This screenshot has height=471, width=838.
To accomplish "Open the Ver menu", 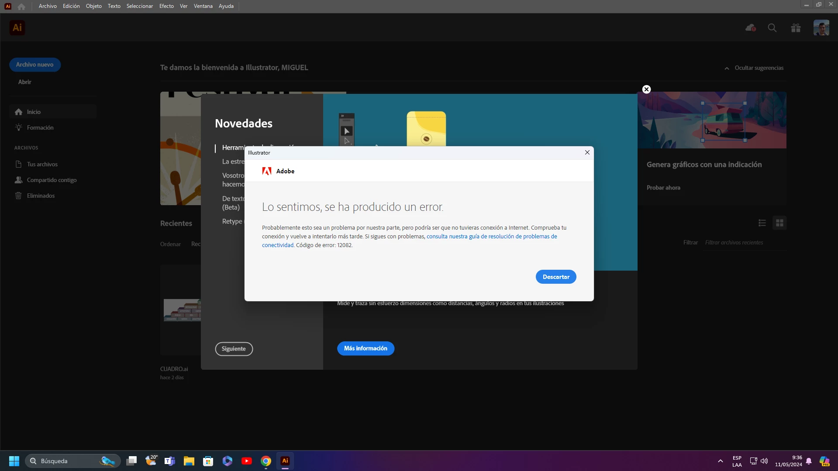I will [x=183, y=6].
